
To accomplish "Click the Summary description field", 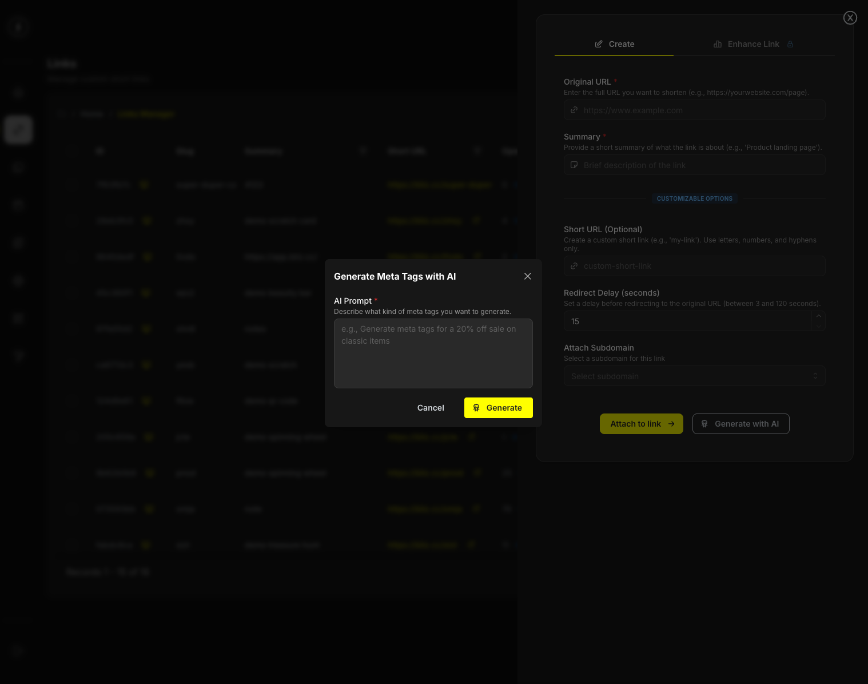I will (x=695, y=165).
